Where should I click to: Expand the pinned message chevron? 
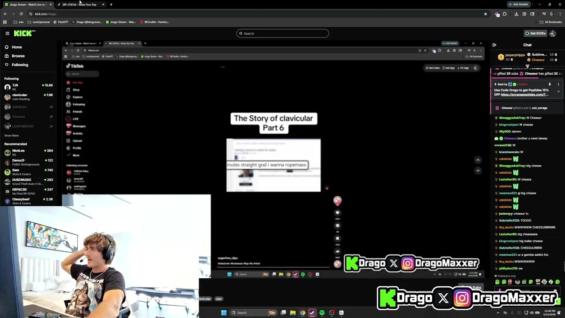[x=558, y=91]
